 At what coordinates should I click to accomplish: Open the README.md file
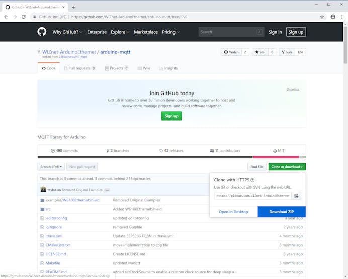tap(56, 272)
